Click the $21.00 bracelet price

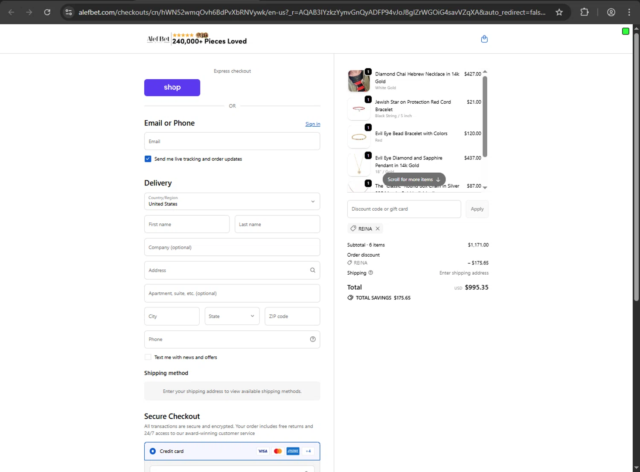pos(474,102)
